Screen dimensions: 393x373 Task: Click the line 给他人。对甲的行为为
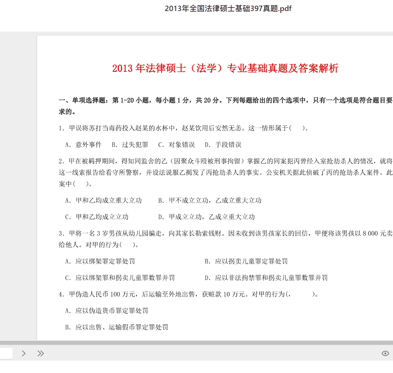click(x=99, y=245)
